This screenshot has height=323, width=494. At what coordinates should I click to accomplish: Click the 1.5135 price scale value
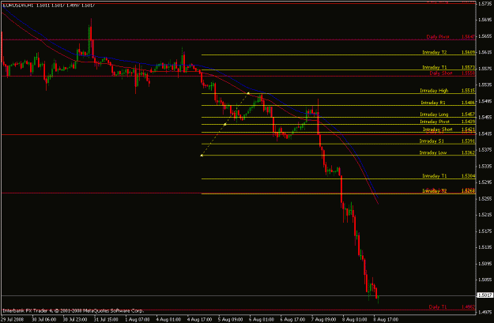point(485,247)
